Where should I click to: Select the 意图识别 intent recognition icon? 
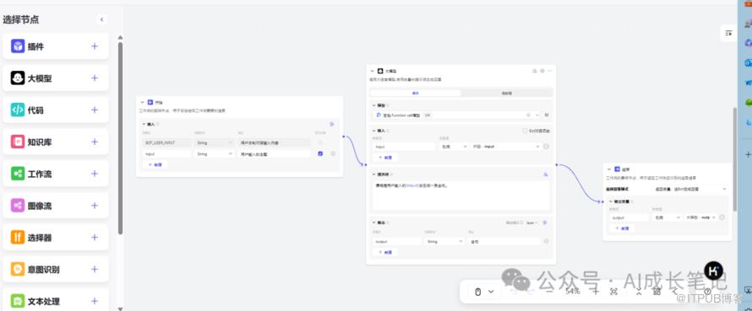18,270
